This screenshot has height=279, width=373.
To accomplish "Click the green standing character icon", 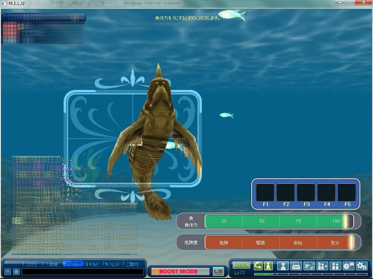I will pyautogui.click(x=268, y=266).
